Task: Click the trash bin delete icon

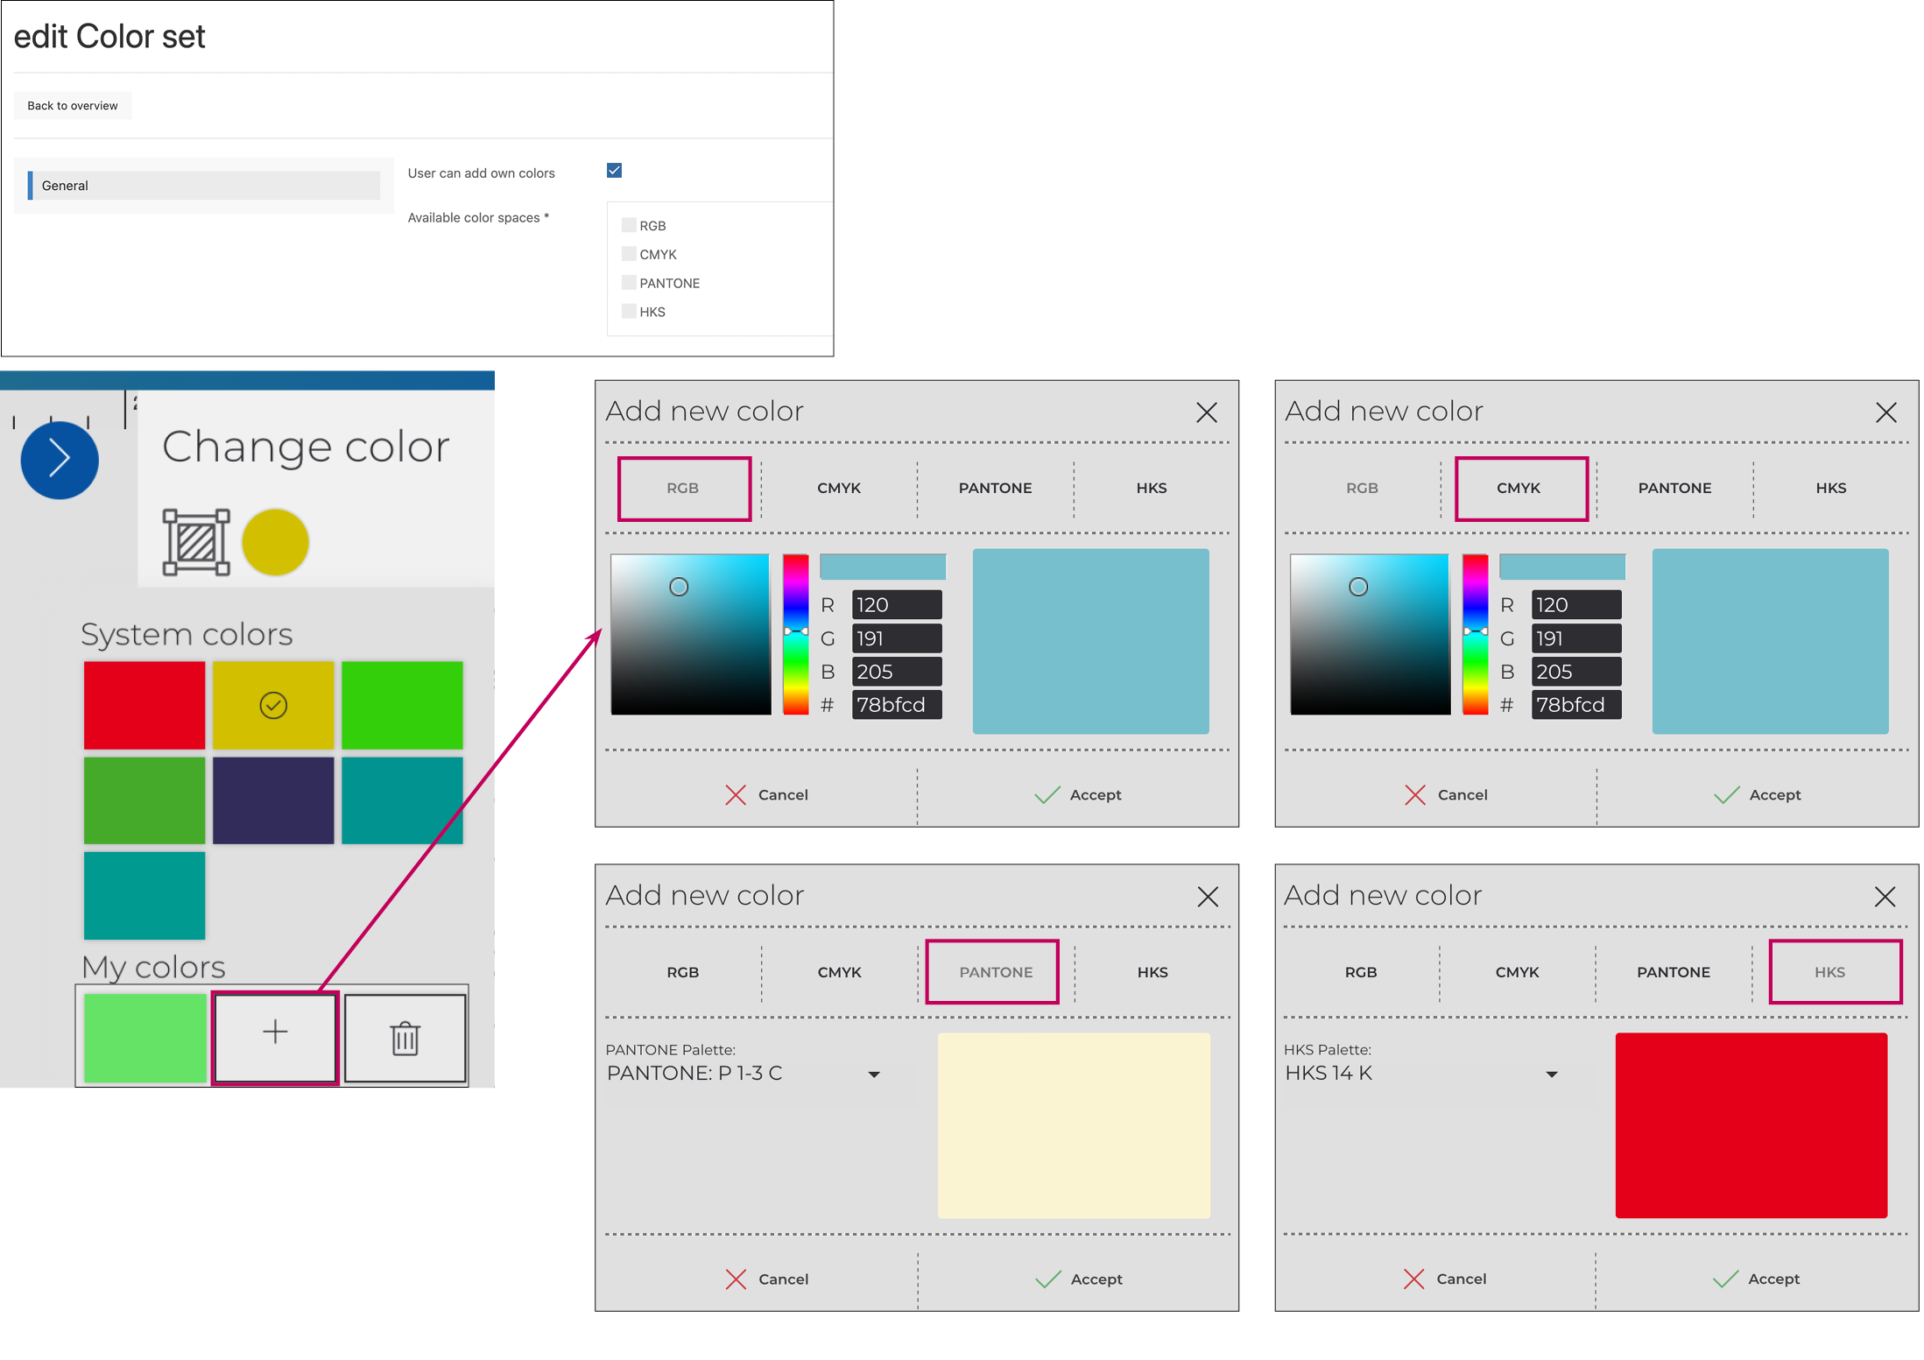Action: pyautogui.click(x=405, y=1039)
